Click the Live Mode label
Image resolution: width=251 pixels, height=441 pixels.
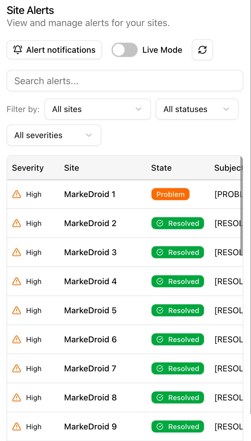[x=162, y=50]
